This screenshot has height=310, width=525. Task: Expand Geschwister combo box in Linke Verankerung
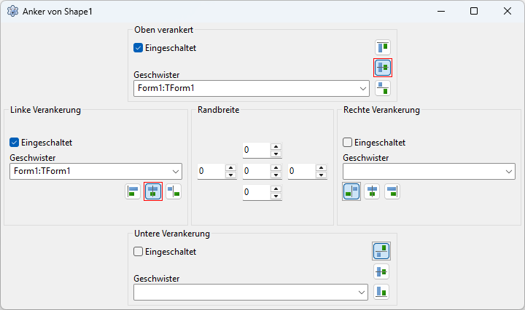[x=96, y=171]
